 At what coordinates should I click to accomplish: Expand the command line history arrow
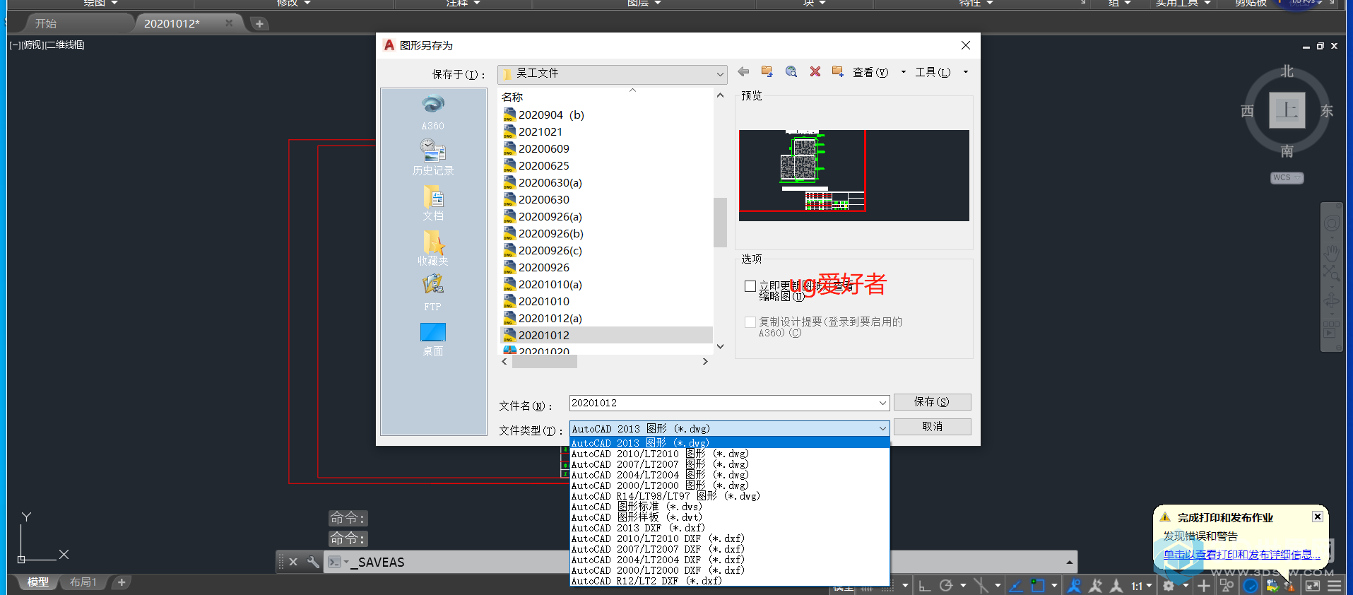tap(1070, 562)
